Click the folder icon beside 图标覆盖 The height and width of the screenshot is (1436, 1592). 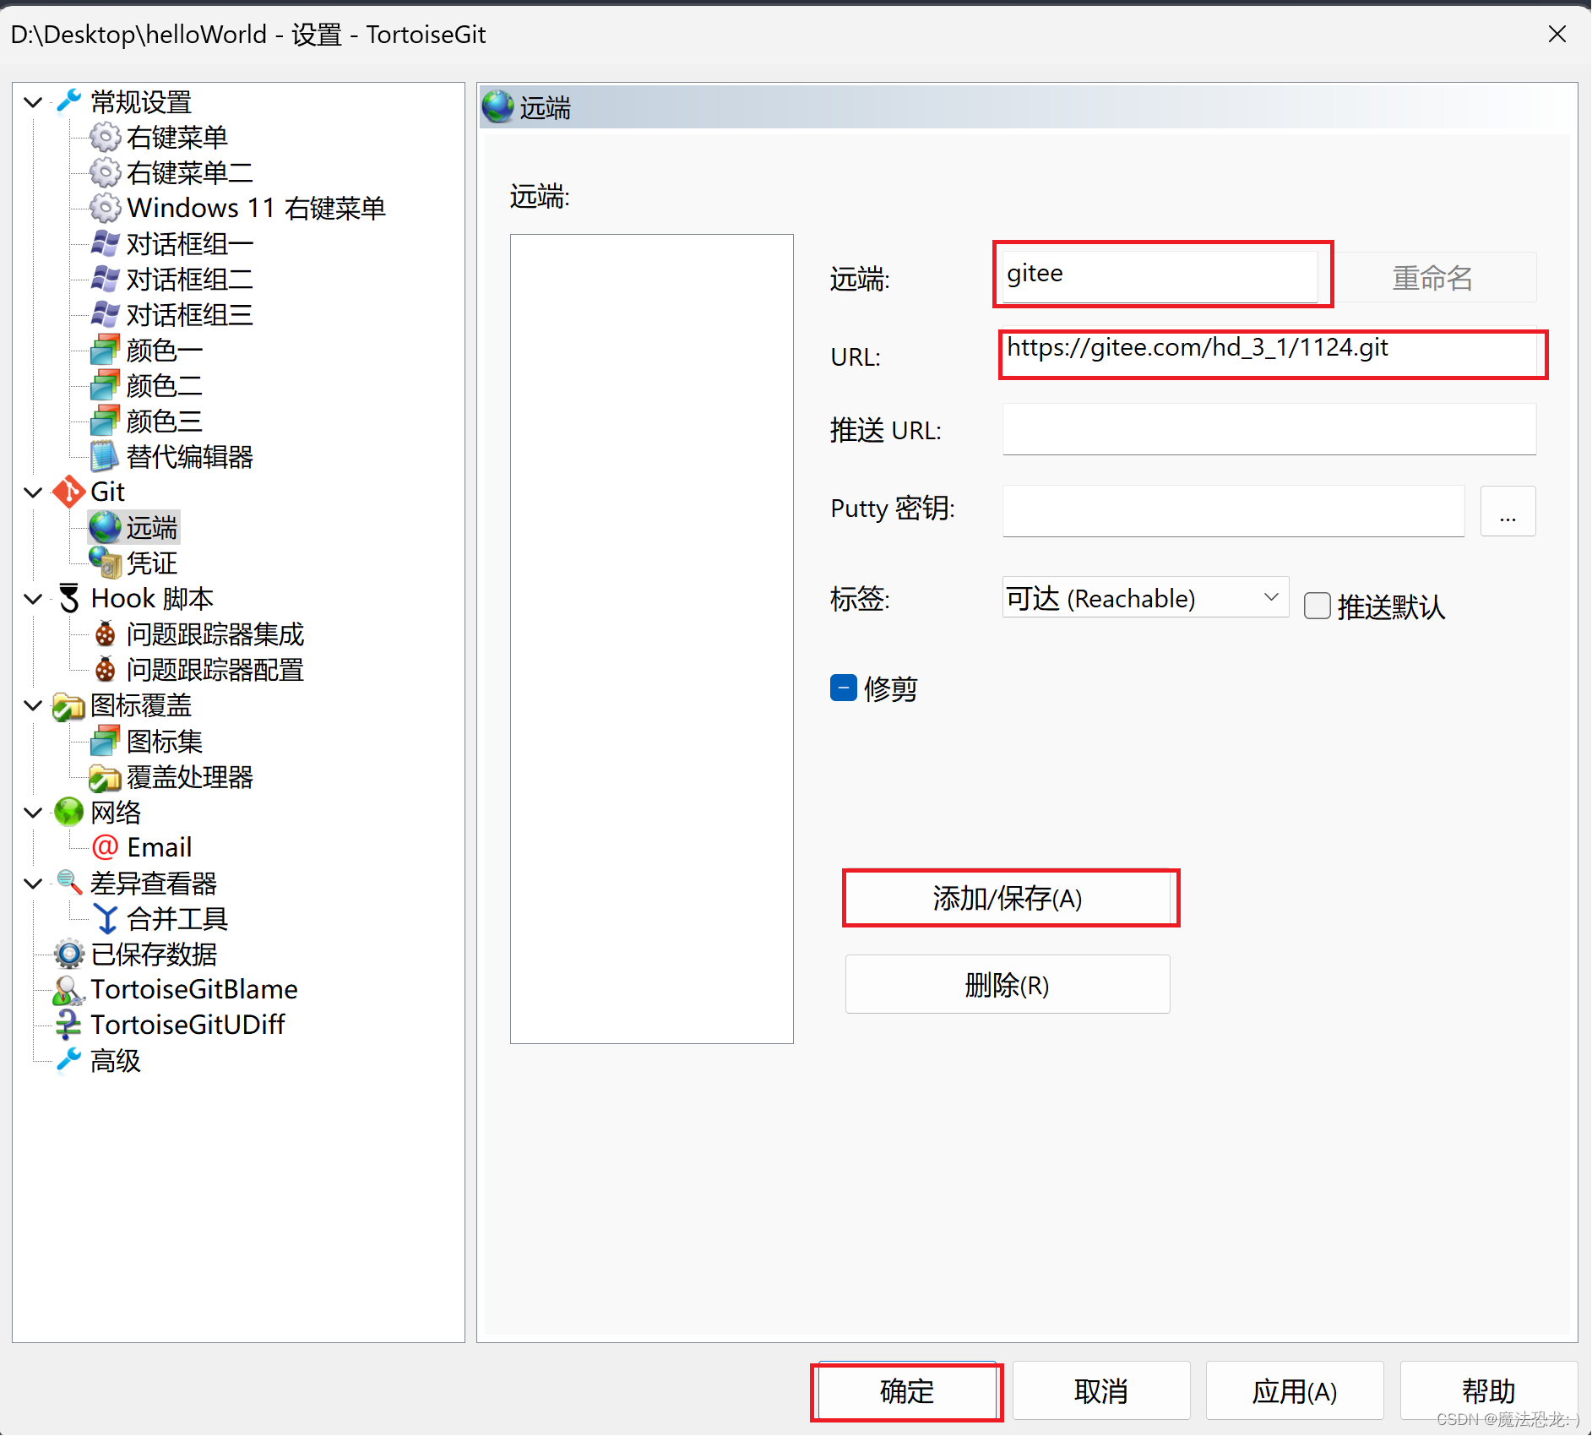(x=68, y=705)
